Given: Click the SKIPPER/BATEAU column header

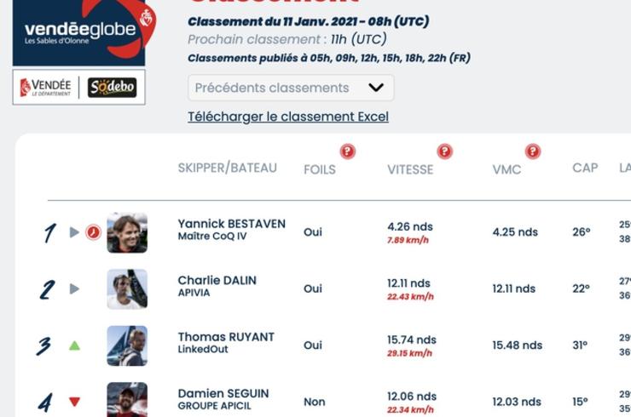Looking at the screenshot, I should pos(228,168).
